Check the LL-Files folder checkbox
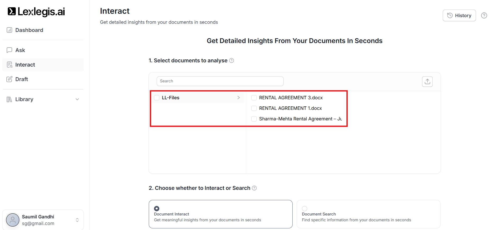This screenshot has height=230, width=498. pos(157,98)
